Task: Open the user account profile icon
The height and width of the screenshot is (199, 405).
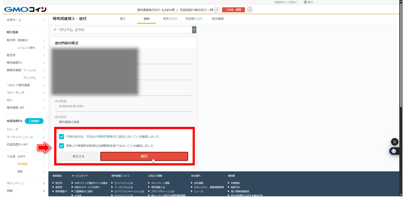Action: [250, 9]
